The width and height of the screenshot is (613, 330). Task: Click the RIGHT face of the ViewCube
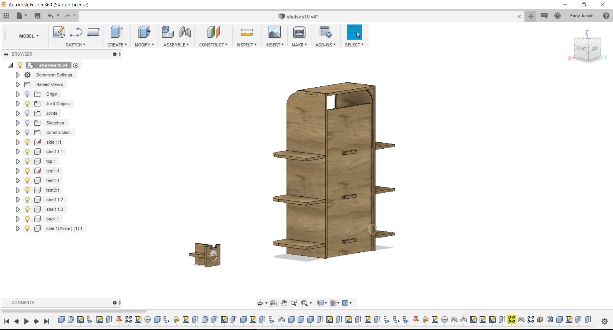581,49
